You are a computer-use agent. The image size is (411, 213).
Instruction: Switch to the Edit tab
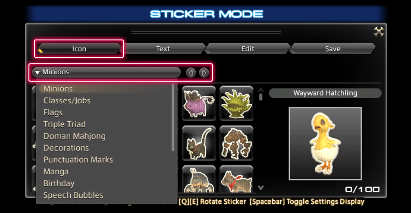pos(248,49)
